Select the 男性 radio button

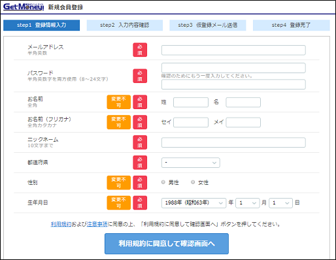tap(163, 182)
